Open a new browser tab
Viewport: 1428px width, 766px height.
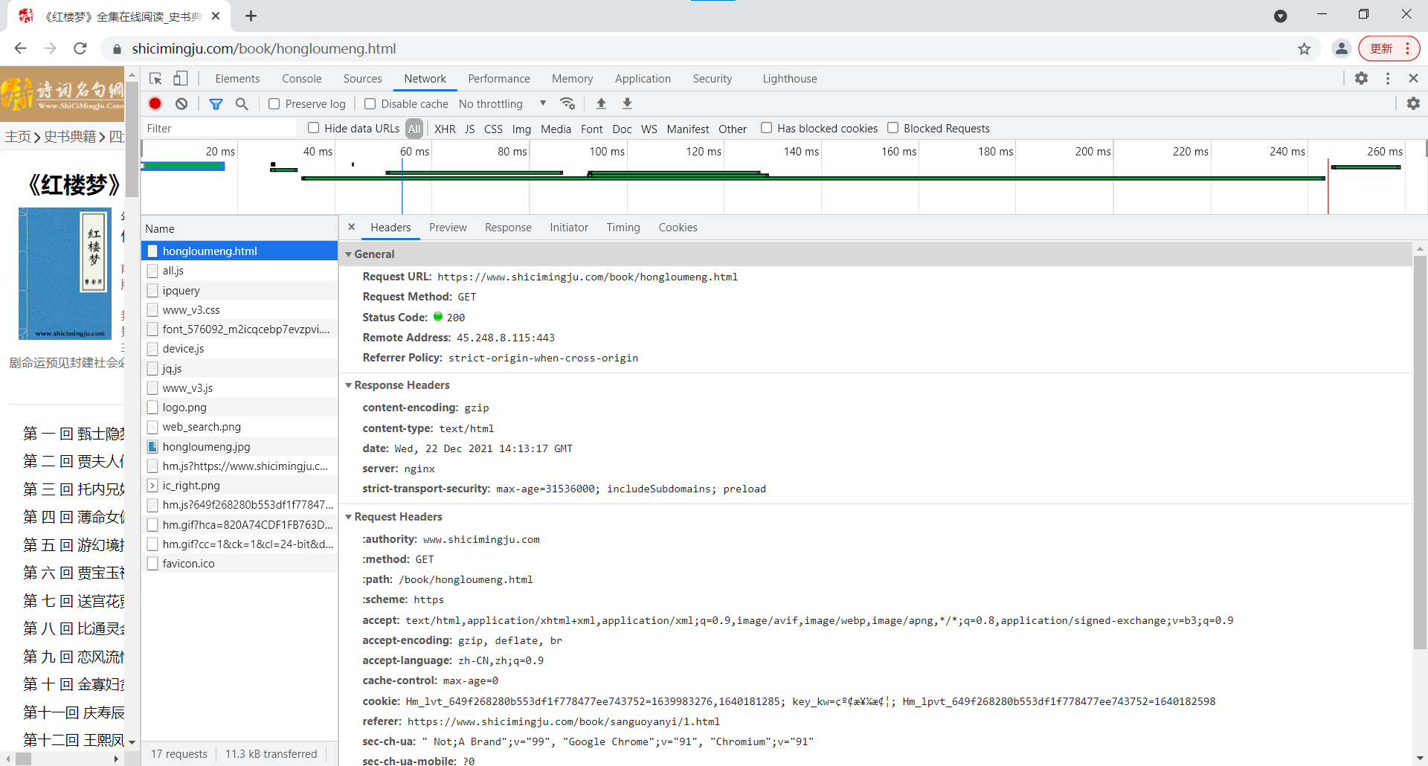pos(251,16)
